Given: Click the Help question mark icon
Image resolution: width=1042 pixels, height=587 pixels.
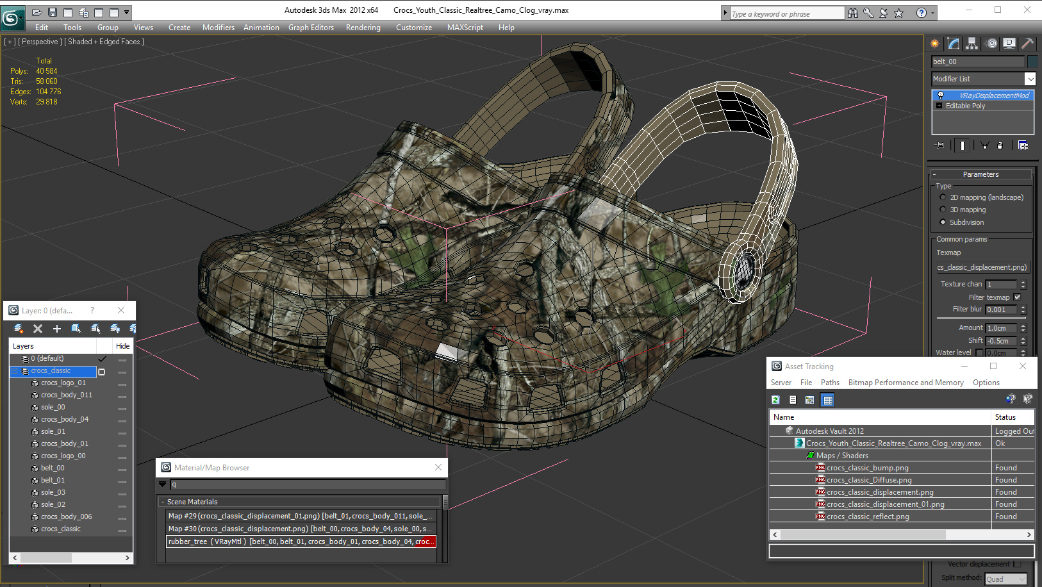Looking at the screenshot, I should (921, 13).
